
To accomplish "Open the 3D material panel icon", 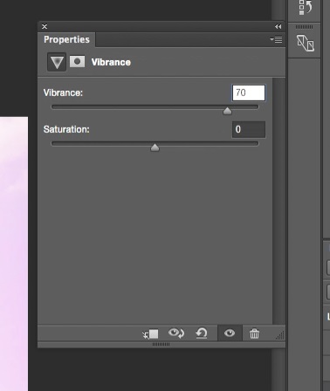I will [x=306, y=44].
